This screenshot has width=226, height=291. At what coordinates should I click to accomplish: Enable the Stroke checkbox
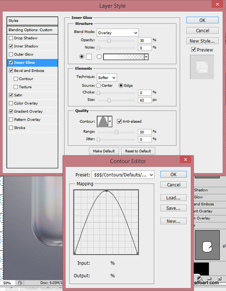tap(11, 128)
